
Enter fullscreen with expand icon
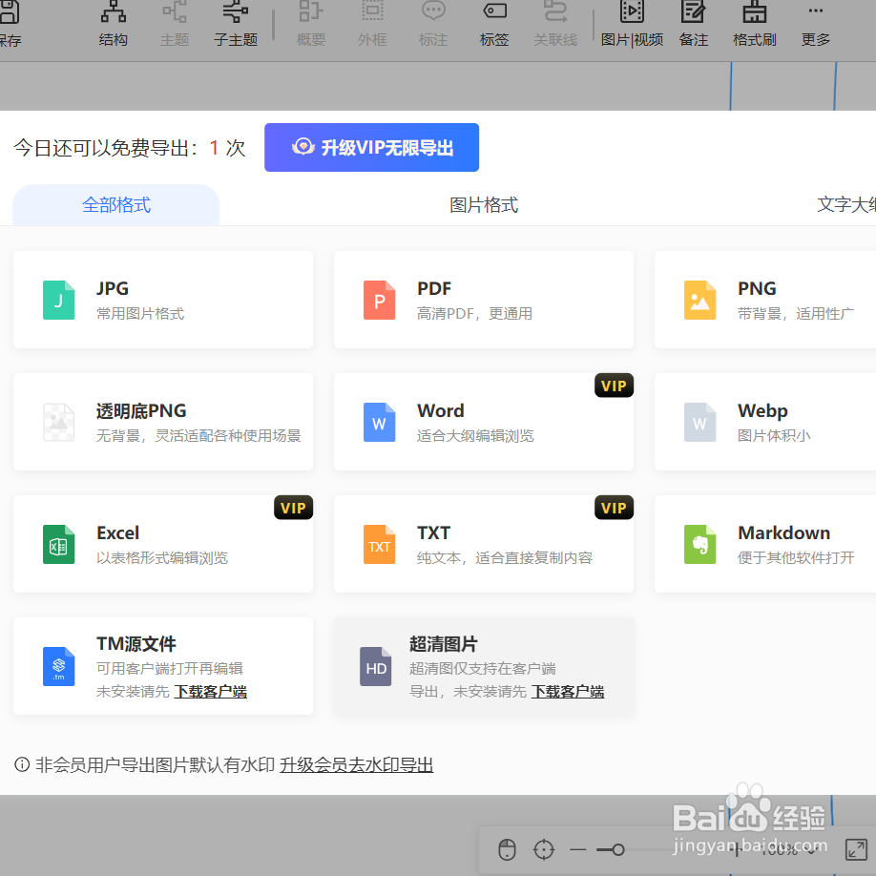coord(856,849)
